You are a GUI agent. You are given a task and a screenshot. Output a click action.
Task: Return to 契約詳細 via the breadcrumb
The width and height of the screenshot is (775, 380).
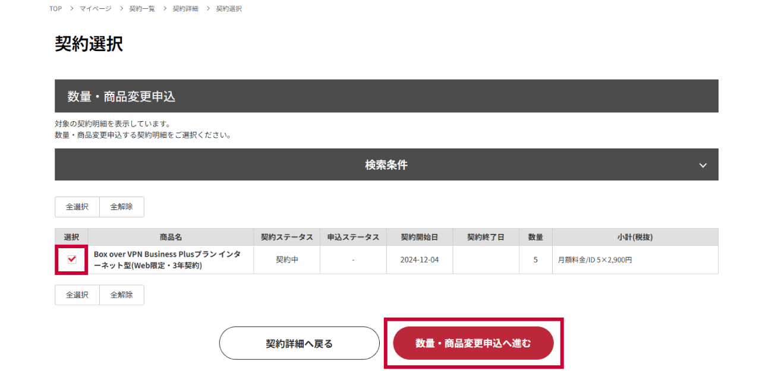(x=185, y=9)
